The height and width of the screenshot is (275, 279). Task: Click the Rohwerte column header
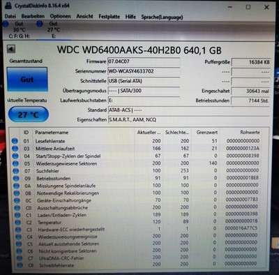click(x=250, y=132)
